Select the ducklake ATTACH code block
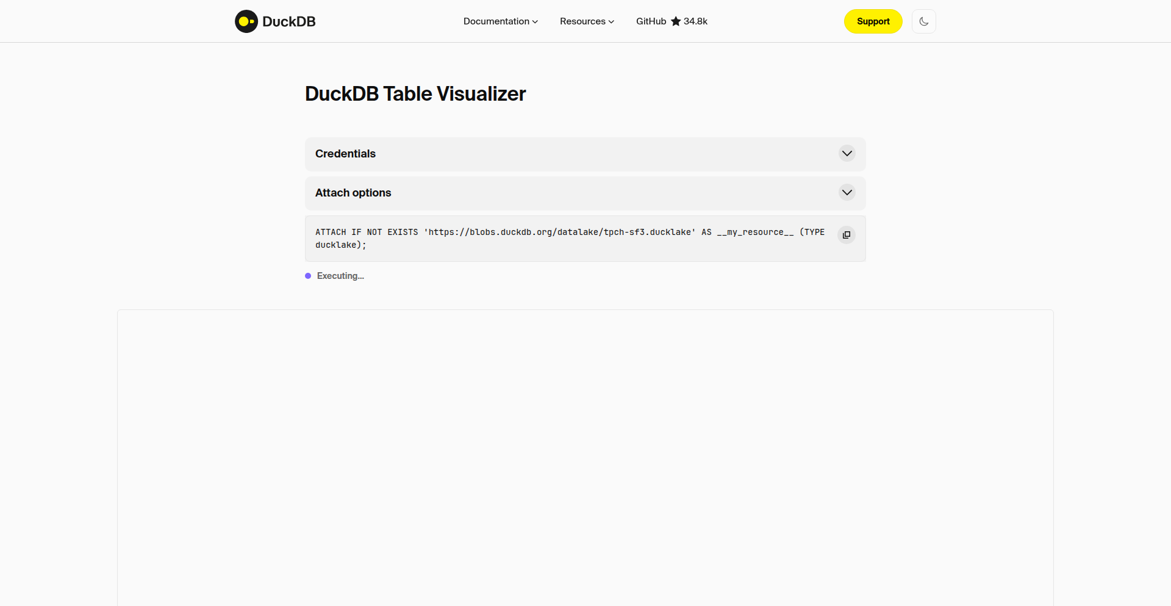This screenshot has height=606, width=1171. coord(567,238)
